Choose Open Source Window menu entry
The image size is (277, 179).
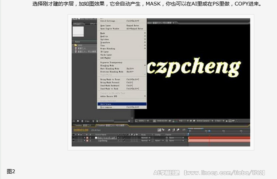coord(122,28)
